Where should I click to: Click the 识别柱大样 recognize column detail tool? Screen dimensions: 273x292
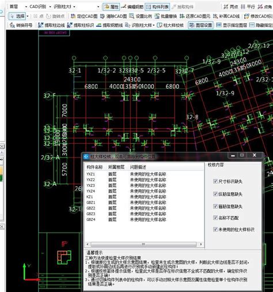tap(138, 25)
